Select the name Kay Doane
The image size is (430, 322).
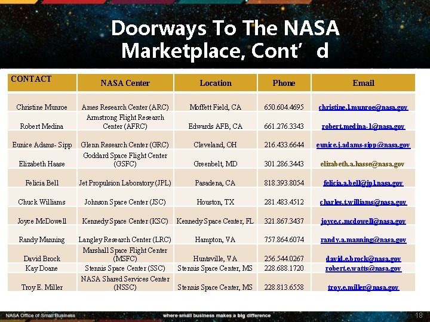click(x=42, y=268)
